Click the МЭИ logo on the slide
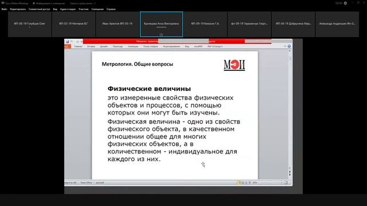This screenshot has height=206, width=367. tap(235, 65)
